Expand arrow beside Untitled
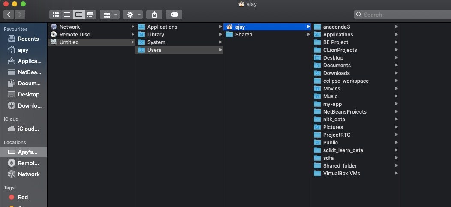 pos(132,42)
